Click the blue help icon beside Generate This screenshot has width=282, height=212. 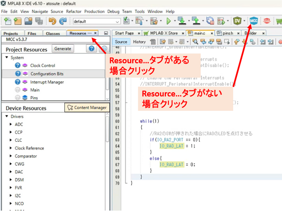click(x=92, y=49)
